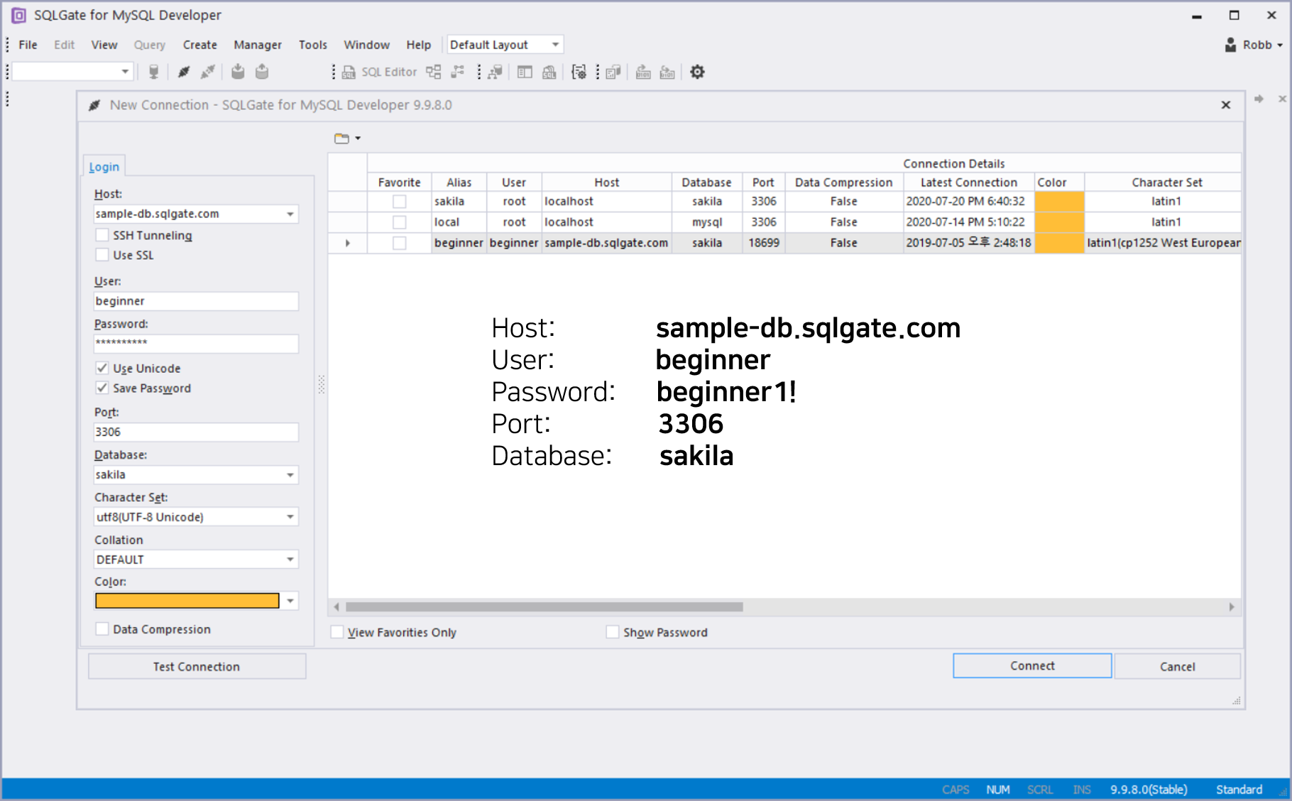Tick the Show Password checkbox
Image resolution: width=1292 pixels, height=801 pixels.
click(613, 632)
